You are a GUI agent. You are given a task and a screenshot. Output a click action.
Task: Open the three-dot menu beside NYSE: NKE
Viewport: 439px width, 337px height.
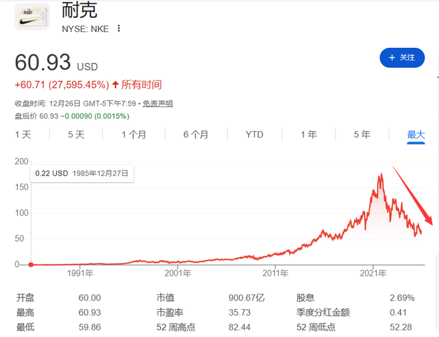pos(119,29)
